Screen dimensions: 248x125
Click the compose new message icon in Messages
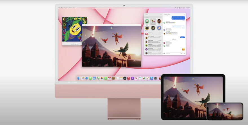[161, 15]
